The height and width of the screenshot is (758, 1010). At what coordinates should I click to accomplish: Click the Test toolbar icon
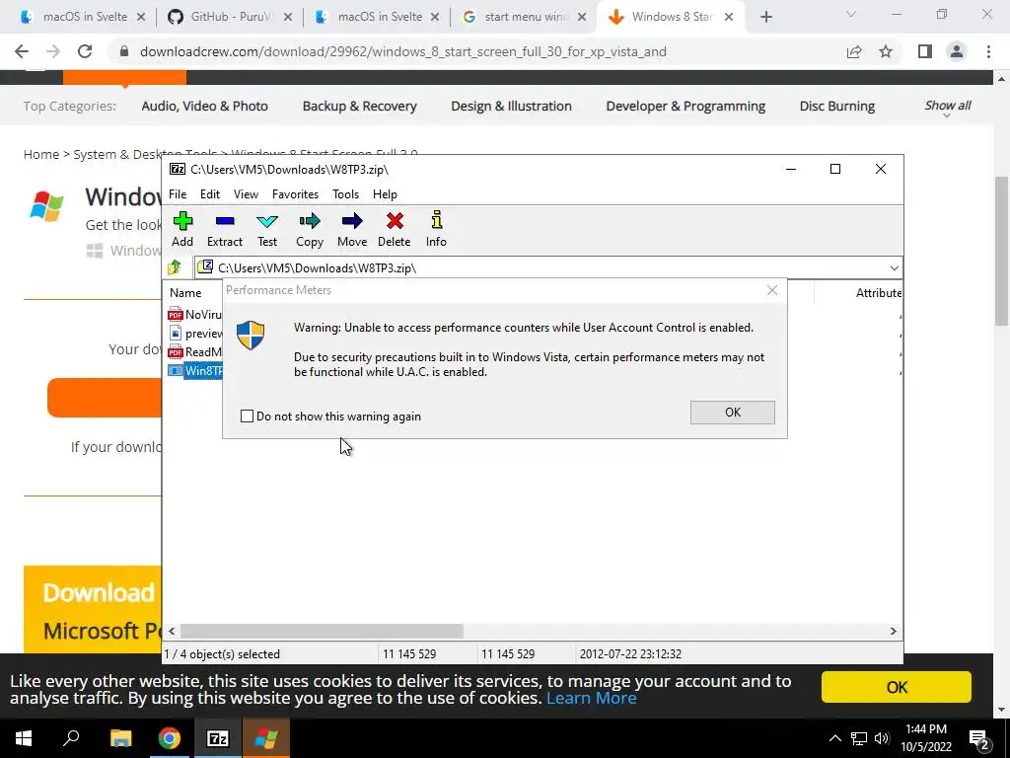point(267,229)
